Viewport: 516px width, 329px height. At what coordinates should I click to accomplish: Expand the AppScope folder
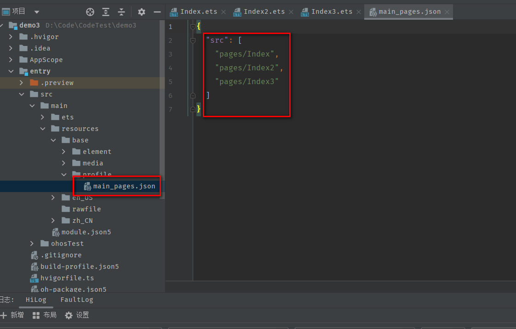point(11,60)
